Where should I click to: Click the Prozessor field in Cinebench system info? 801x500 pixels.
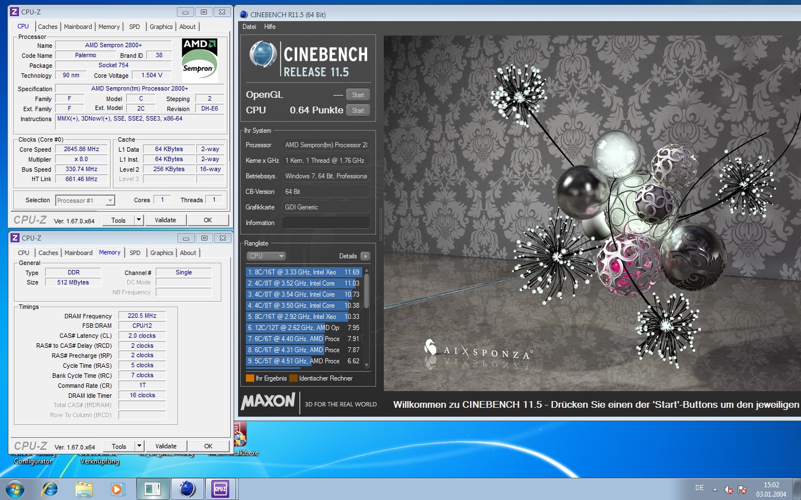coord(326,145)
